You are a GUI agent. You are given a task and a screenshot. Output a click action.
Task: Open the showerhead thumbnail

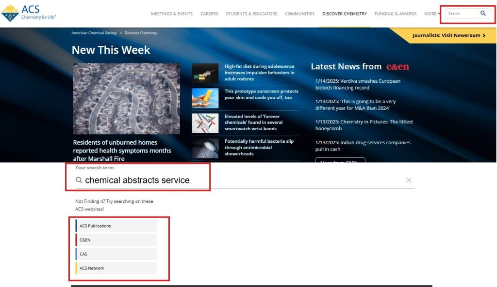(205, 148)
